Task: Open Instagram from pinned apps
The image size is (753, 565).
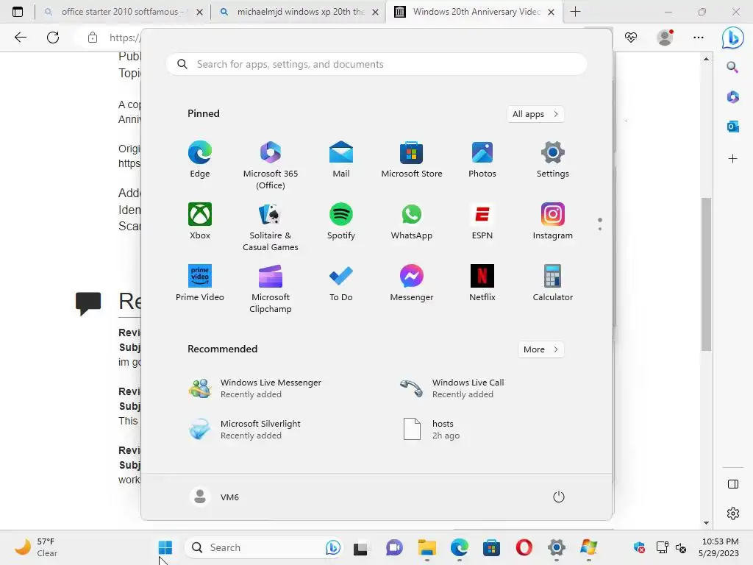Action: [553, 221]
